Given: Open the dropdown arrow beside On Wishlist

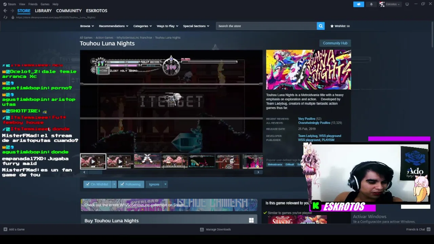Looking at the screenshot, I should pos(114,184).
